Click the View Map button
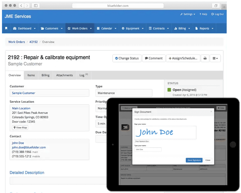The image size is (241, 193). point(20,127)
